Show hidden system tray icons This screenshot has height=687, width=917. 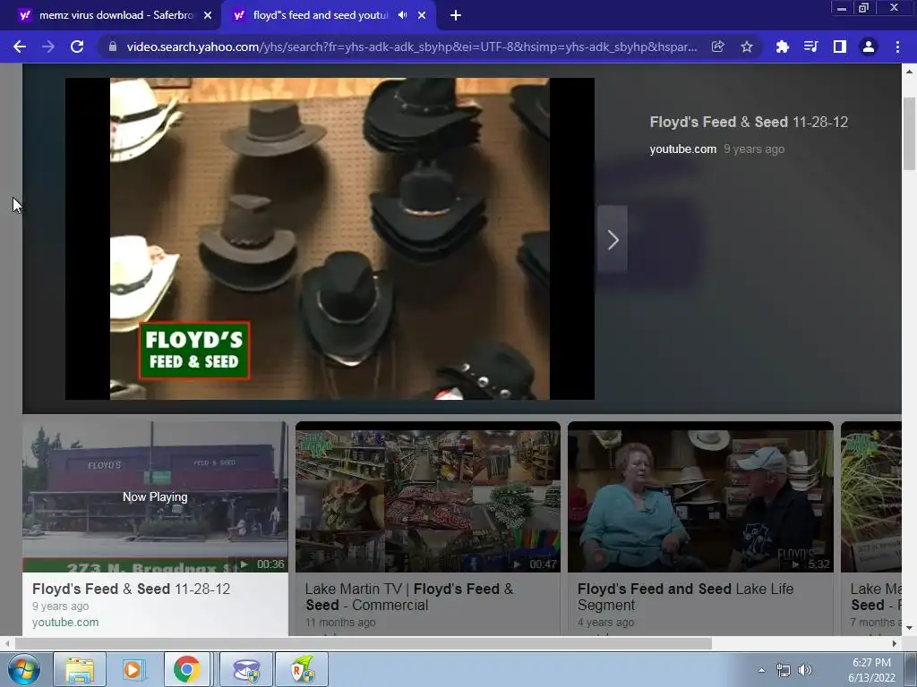point(761,670)
